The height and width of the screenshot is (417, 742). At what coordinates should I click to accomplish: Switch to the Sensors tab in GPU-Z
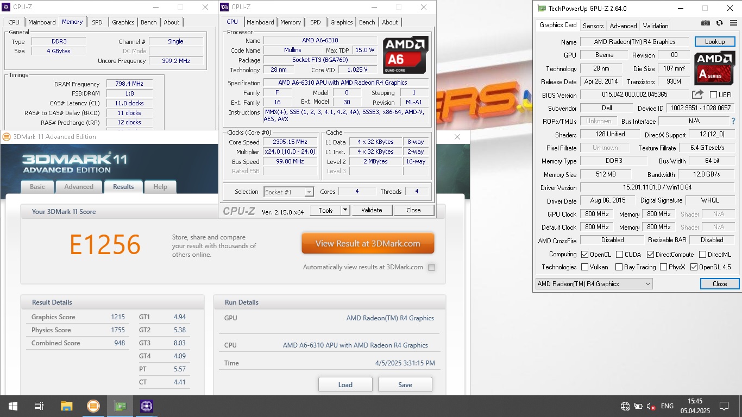593,26
